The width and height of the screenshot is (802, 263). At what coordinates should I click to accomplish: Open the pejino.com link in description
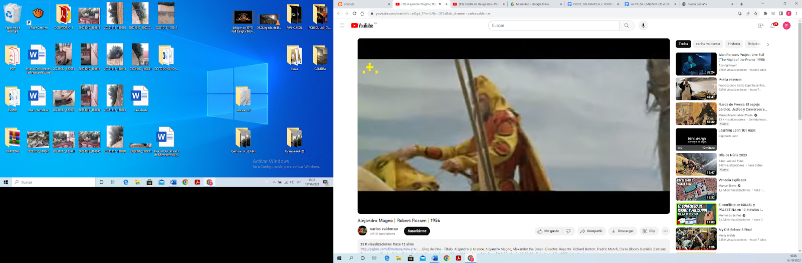(x=389, y=249)
